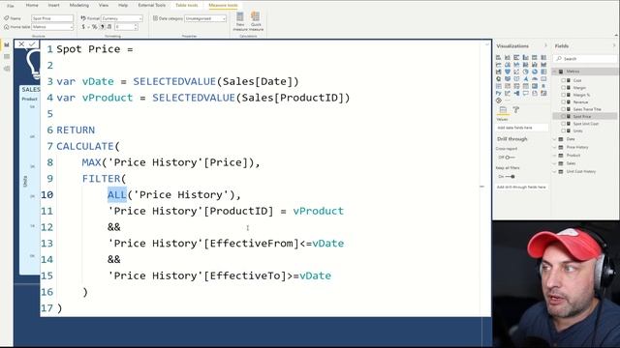Select the Stacked bar chart visual
The width and height of the screenshot is (620, 348).
(x=498, y=58)
